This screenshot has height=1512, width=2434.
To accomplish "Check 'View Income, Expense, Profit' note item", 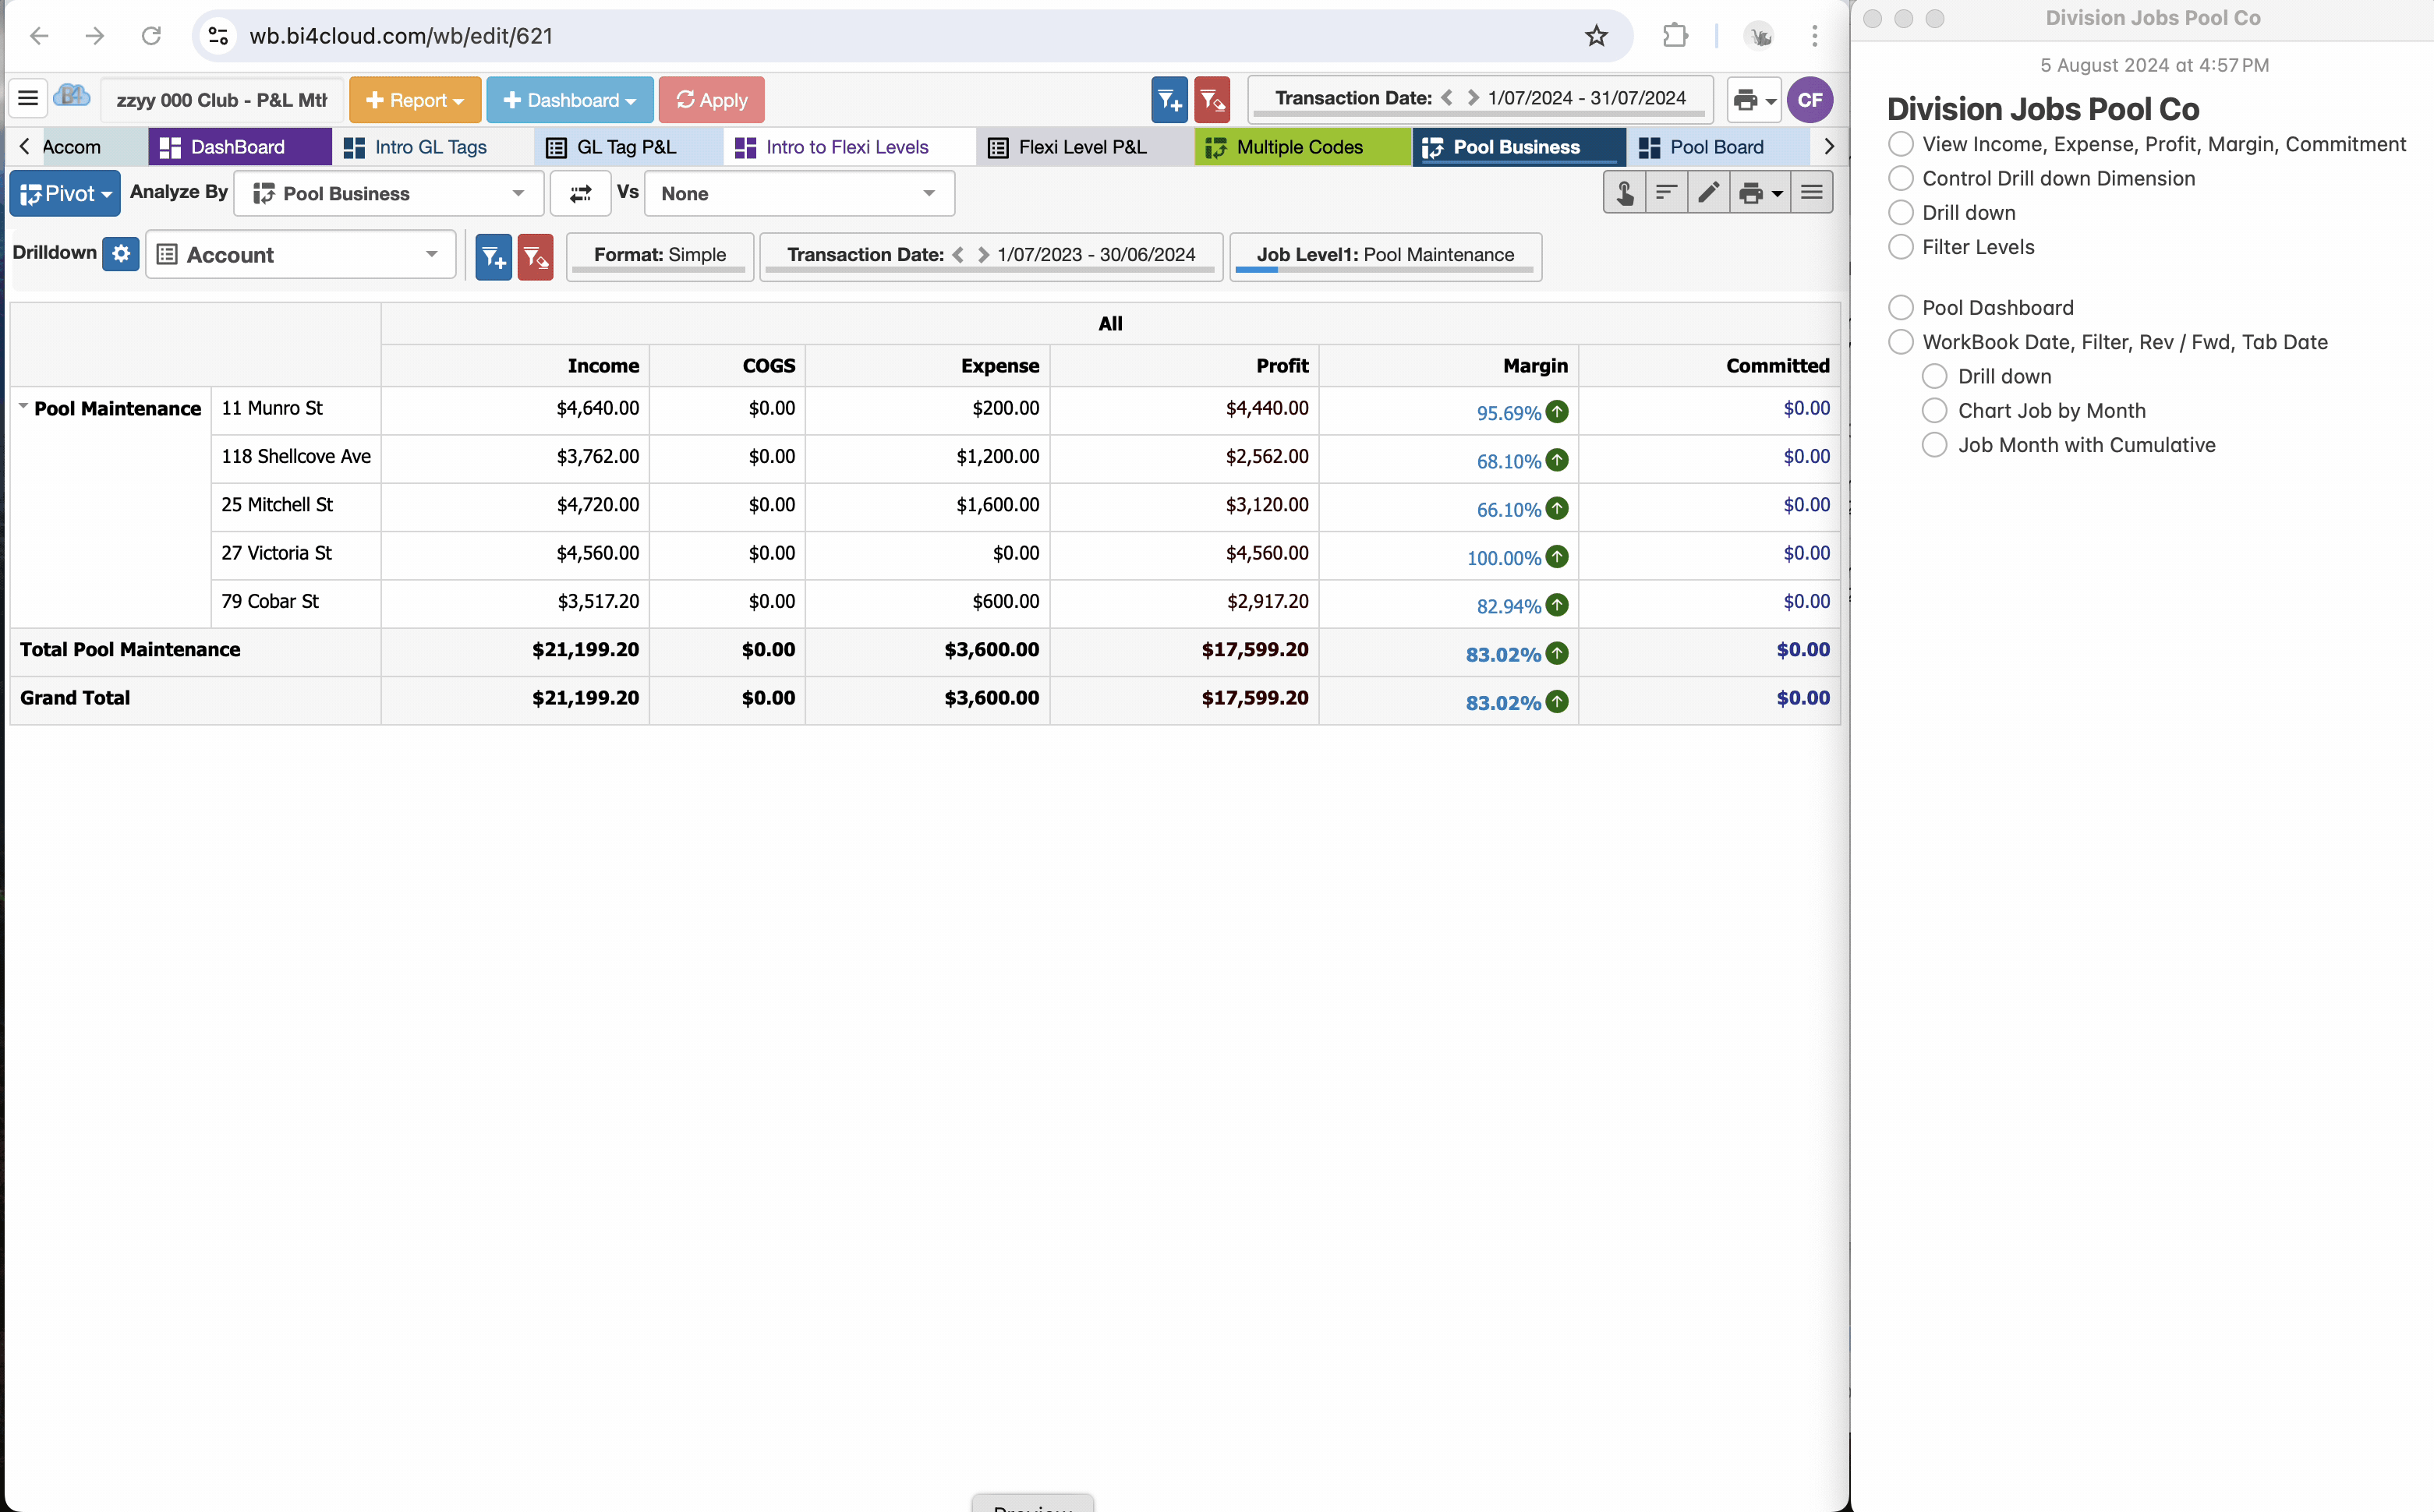I will click(x=1900, y=144).
